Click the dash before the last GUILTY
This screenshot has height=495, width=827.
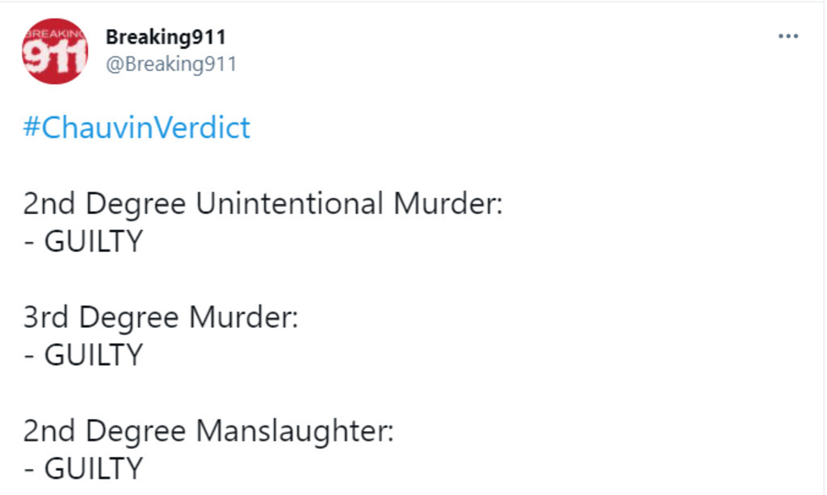pyautogui.click(x=30, y=470)
